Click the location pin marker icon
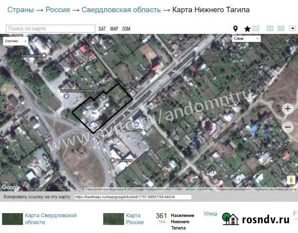The height and width of the screenshot is (233, 298). [x=236, y=29]
